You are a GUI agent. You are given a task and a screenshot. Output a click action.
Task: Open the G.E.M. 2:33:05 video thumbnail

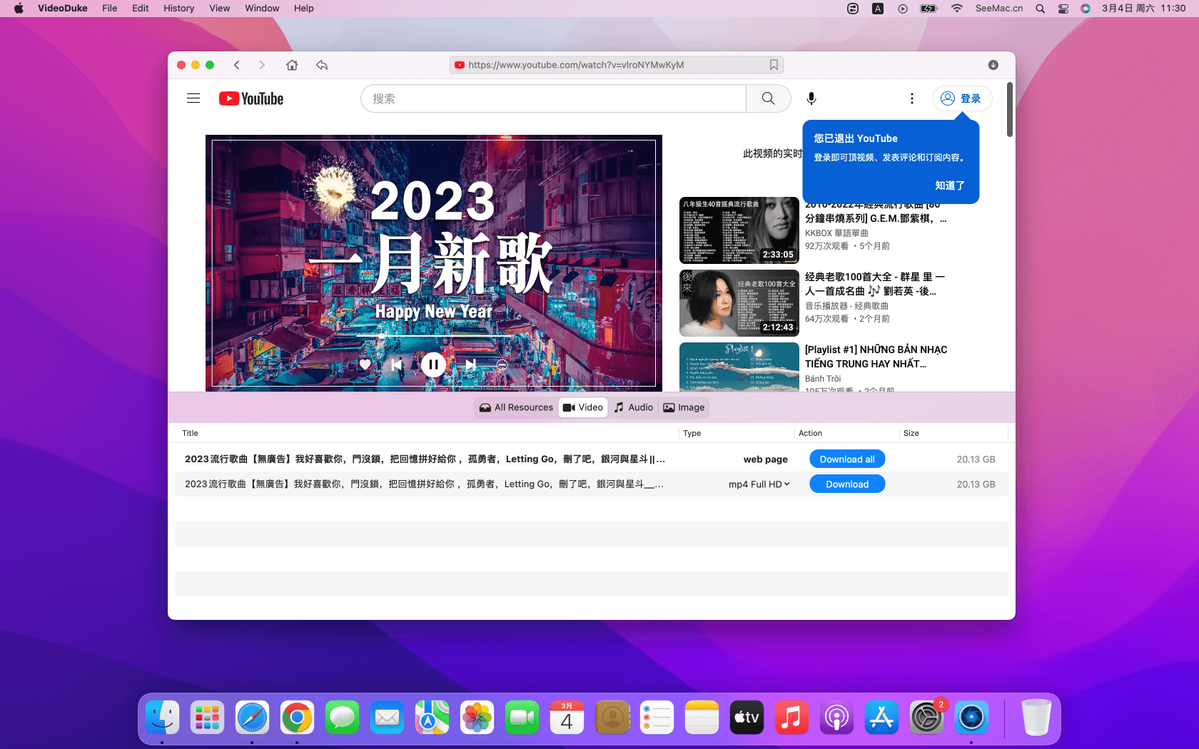tap(739, 230)
